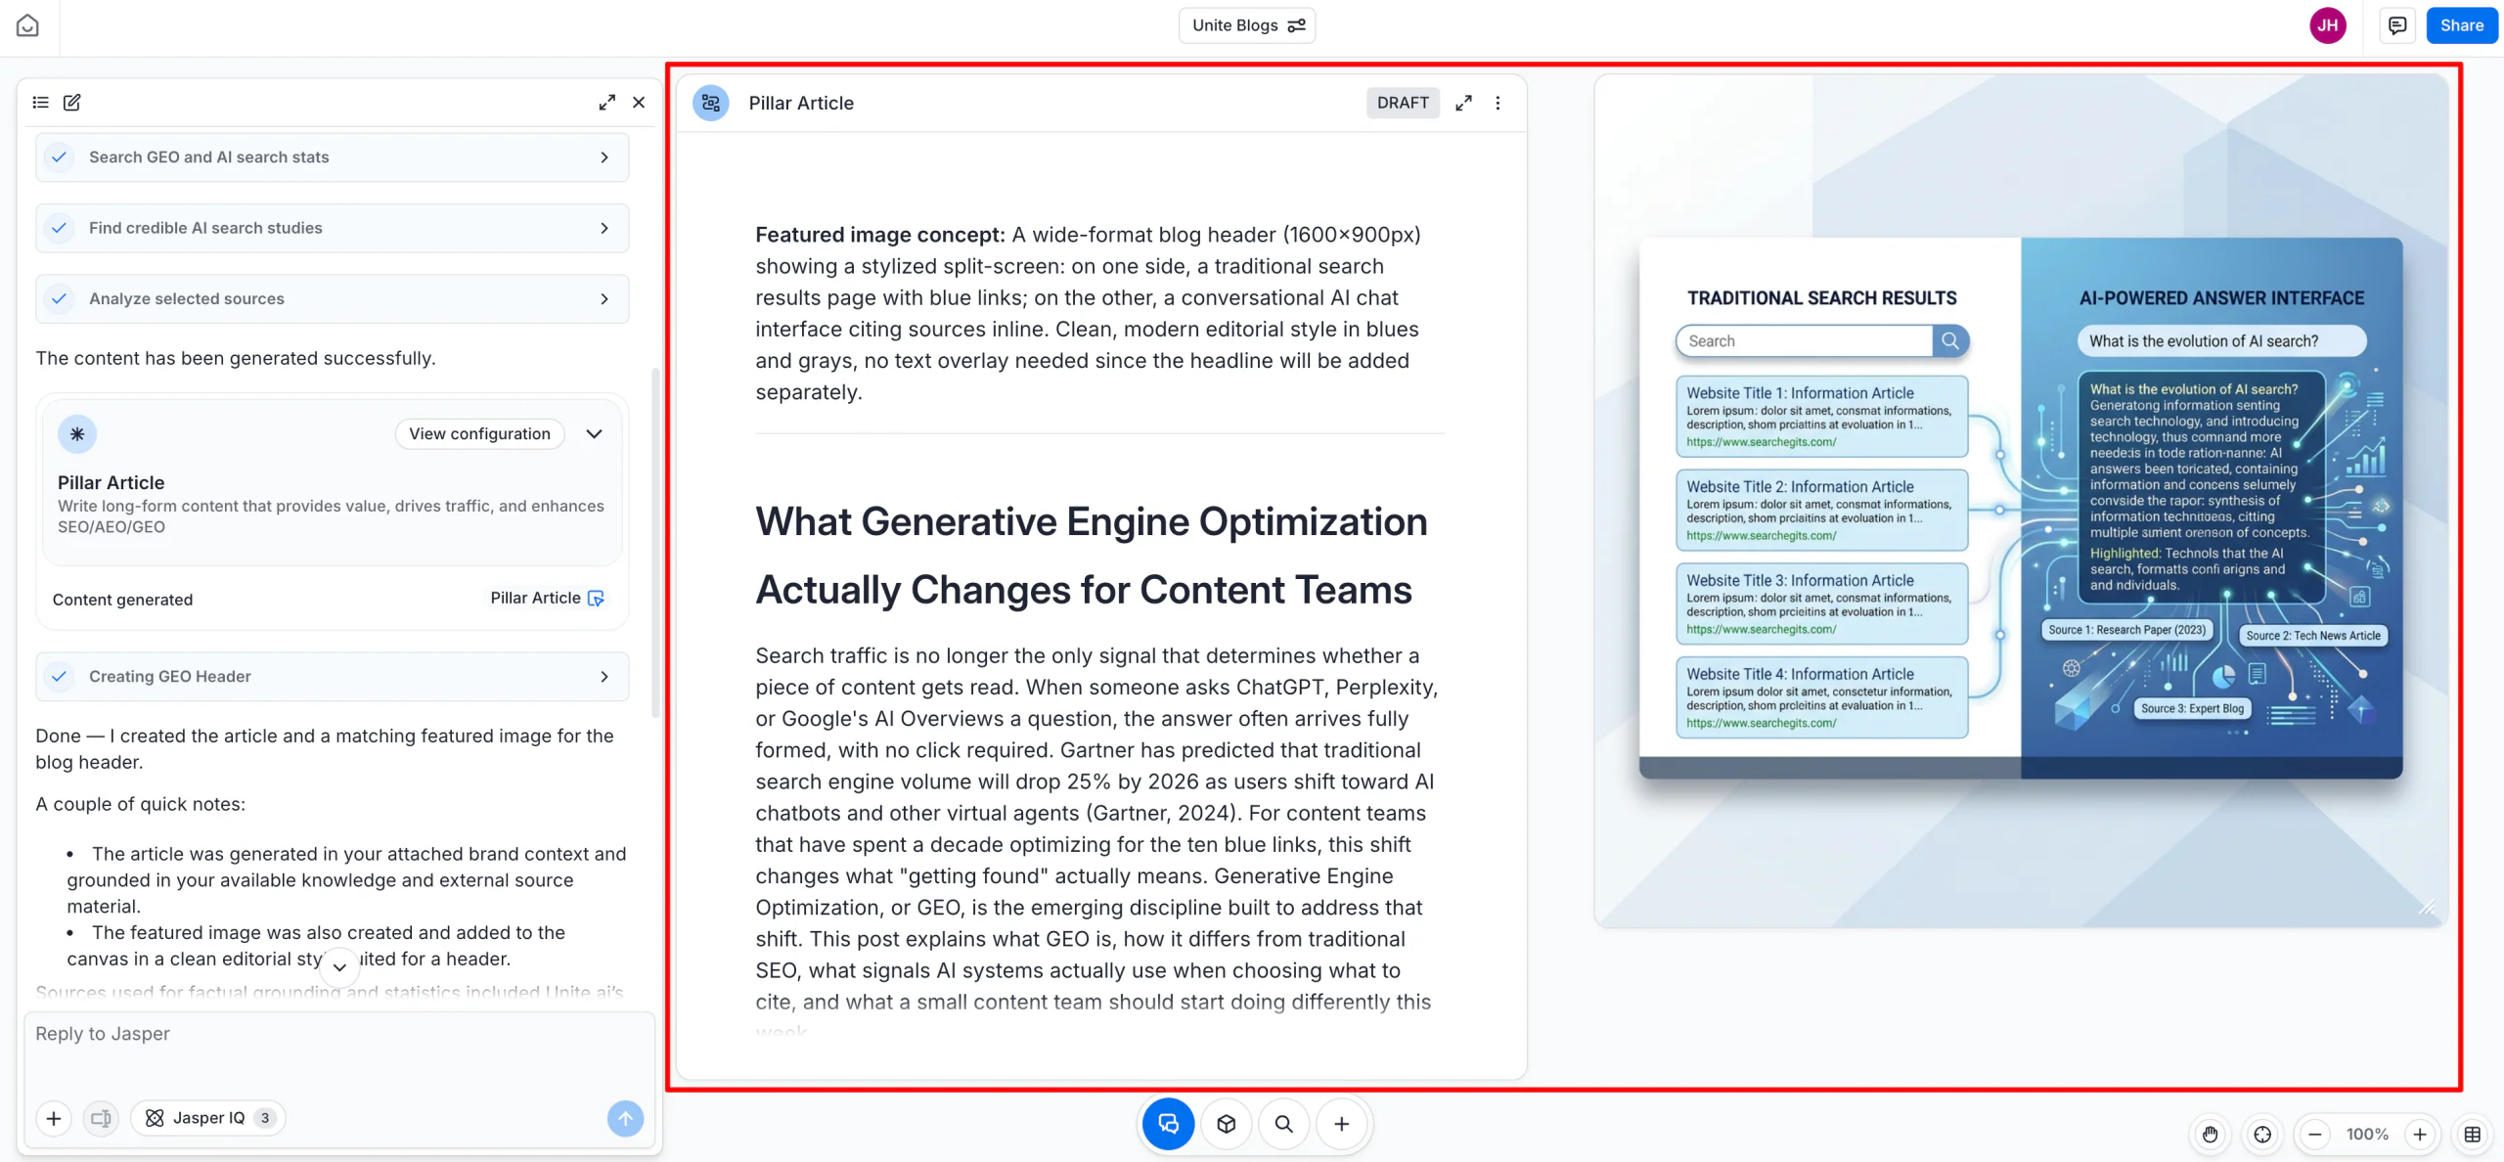Click the recenter canvas target icon
The image size is (2504, 1162).
click(2262, 1135)
